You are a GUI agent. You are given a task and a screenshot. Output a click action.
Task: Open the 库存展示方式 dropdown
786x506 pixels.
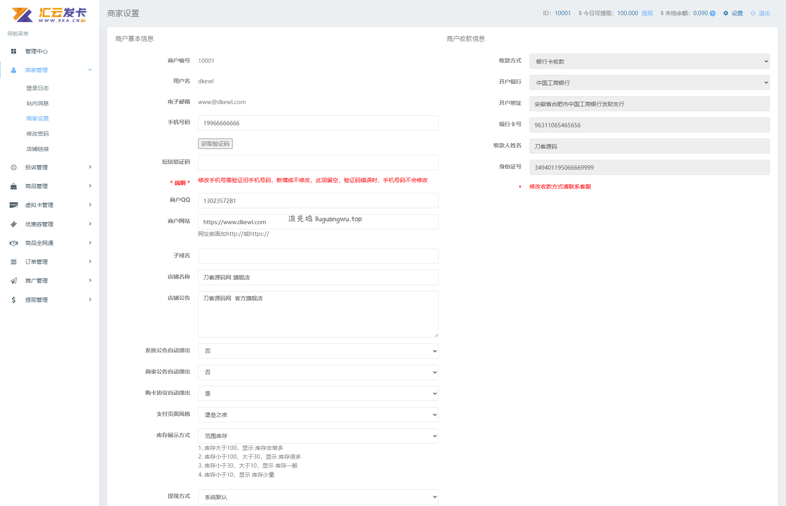pyautogui.click(x=318, y=436)
